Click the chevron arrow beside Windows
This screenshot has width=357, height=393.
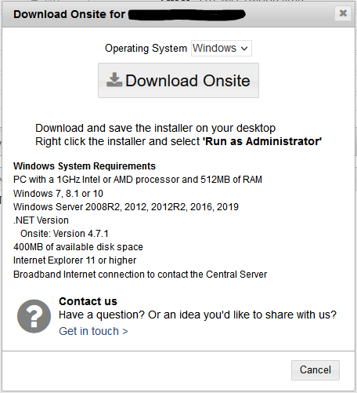[244, 49]
